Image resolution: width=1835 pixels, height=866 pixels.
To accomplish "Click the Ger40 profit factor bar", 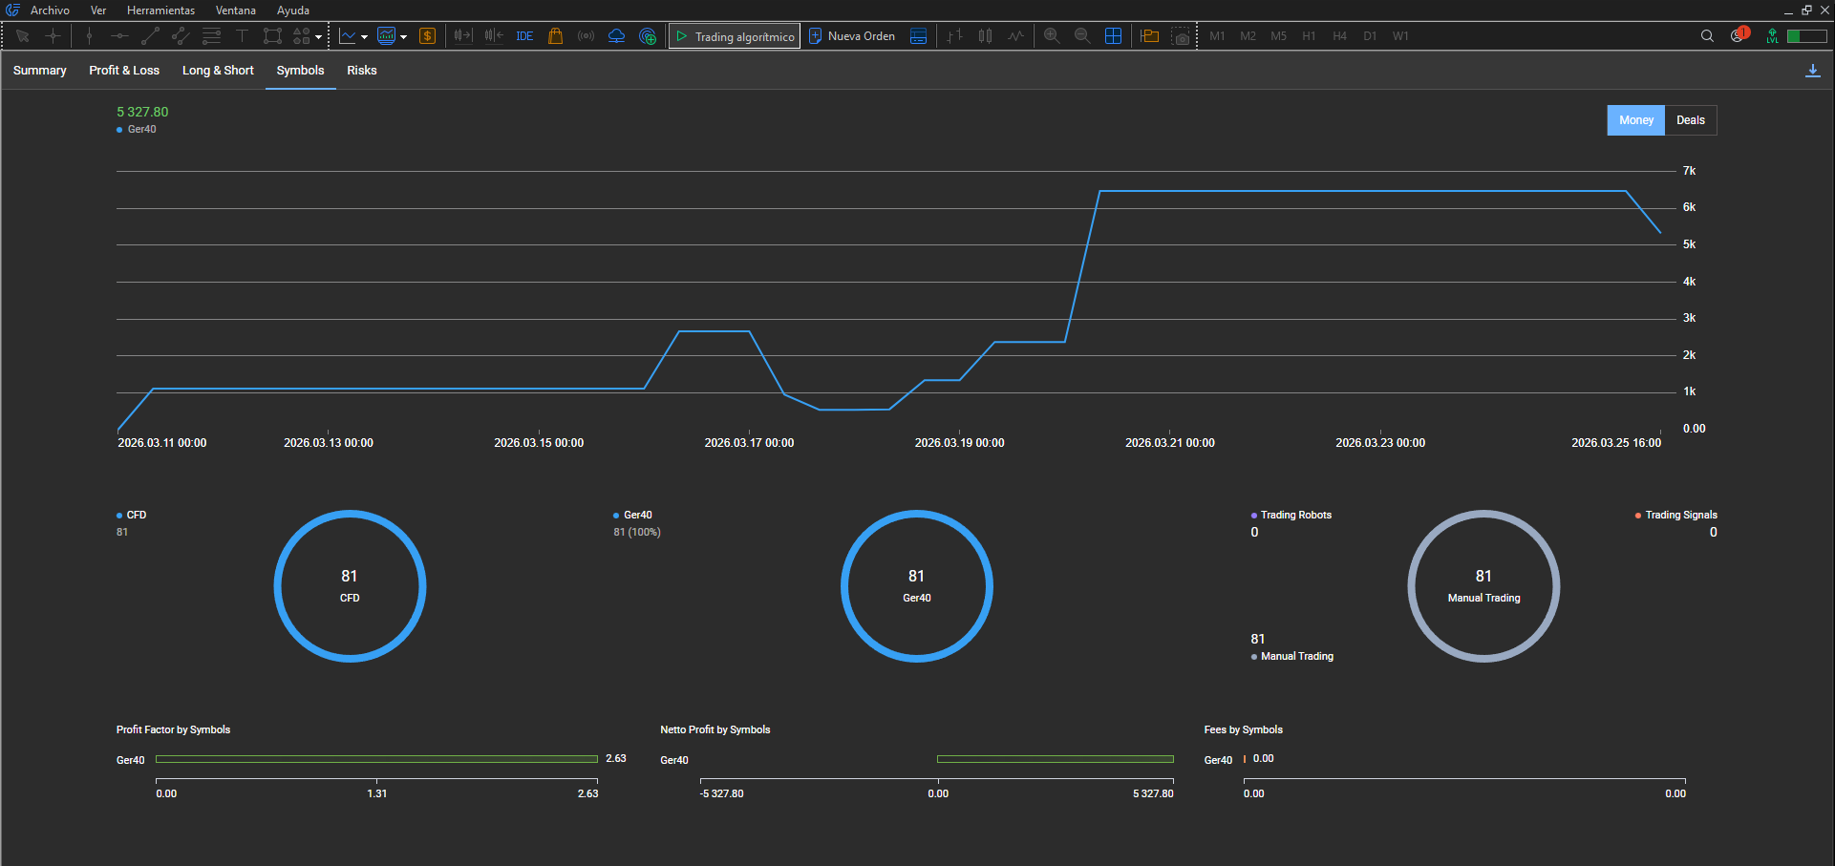I will [x=376, y=760].
